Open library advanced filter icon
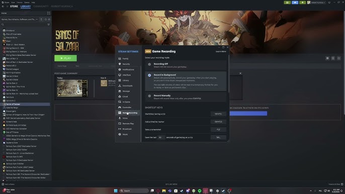345x194 pixels. click(49, 25)
